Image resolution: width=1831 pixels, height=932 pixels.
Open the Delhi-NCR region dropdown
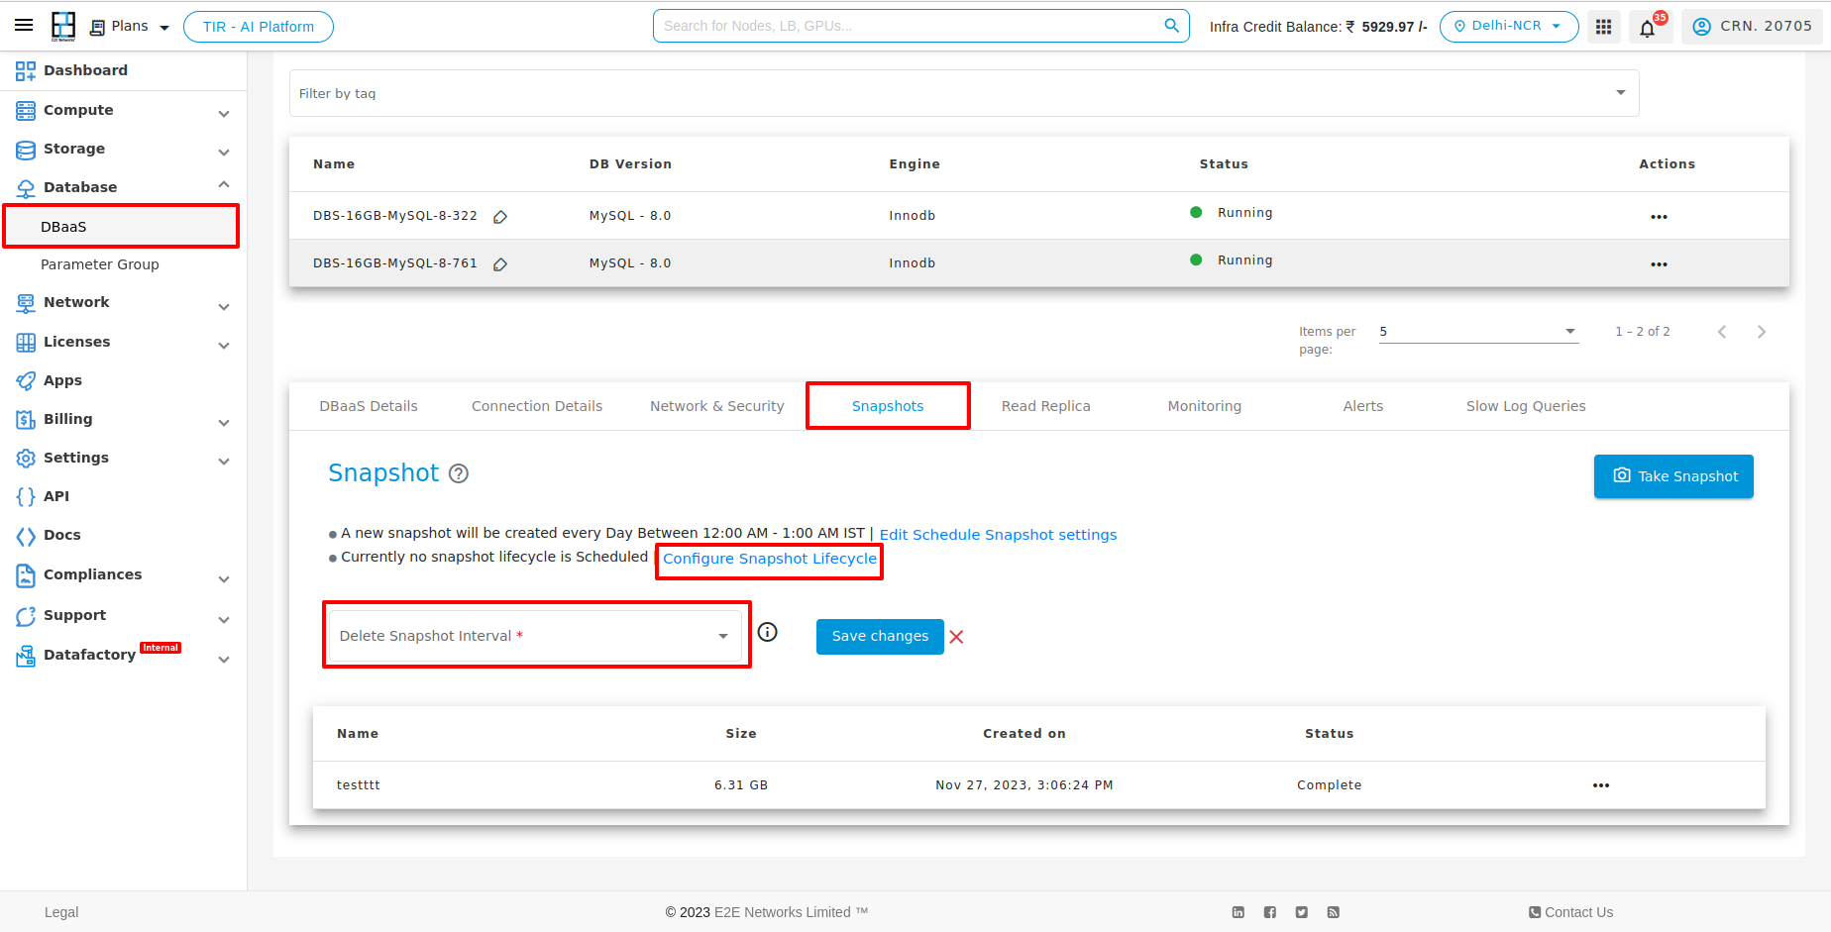tap(1508, 27)
